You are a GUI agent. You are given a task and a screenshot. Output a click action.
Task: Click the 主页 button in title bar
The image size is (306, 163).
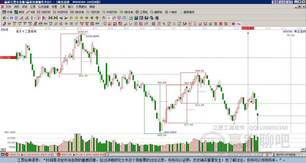click(x=290, y=2)
